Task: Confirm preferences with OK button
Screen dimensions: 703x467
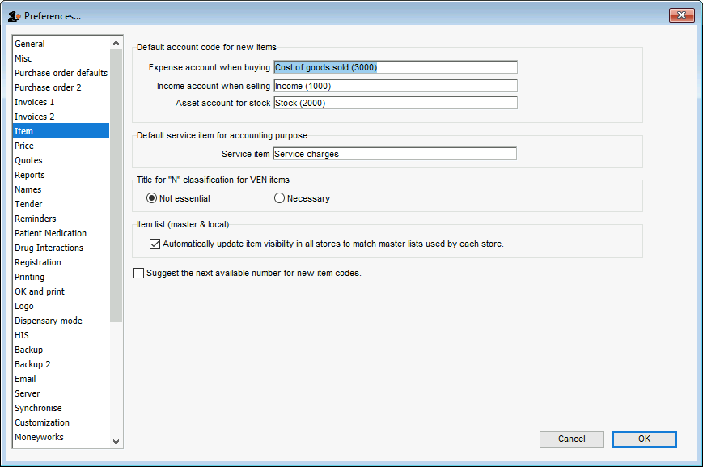Action: click(644, 439)
